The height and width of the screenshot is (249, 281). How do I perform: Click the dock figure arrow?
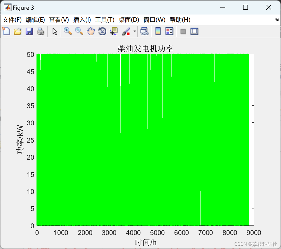[277, 20]
